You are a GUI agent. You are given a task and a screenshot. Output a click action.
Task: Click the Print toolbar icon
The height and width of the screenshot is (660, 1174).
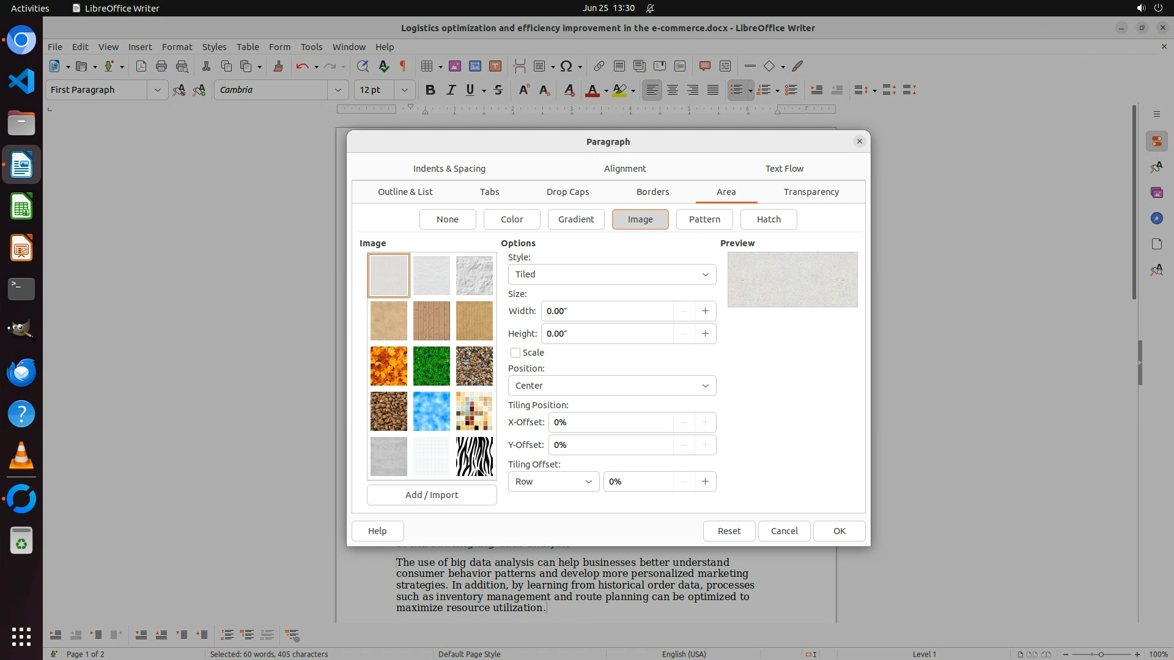pyautogui.click(x=161, y=66)
